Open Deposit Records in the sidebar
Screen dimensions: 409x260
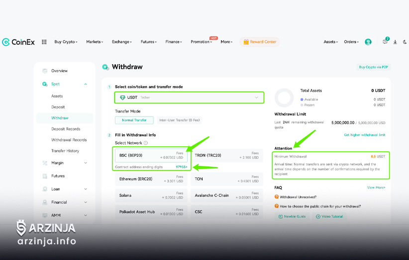(66, 129)
